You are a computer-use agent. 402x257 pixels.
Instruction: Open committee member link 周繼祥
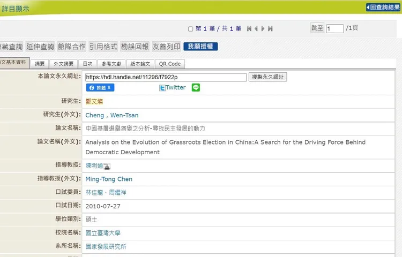(117, 193)
